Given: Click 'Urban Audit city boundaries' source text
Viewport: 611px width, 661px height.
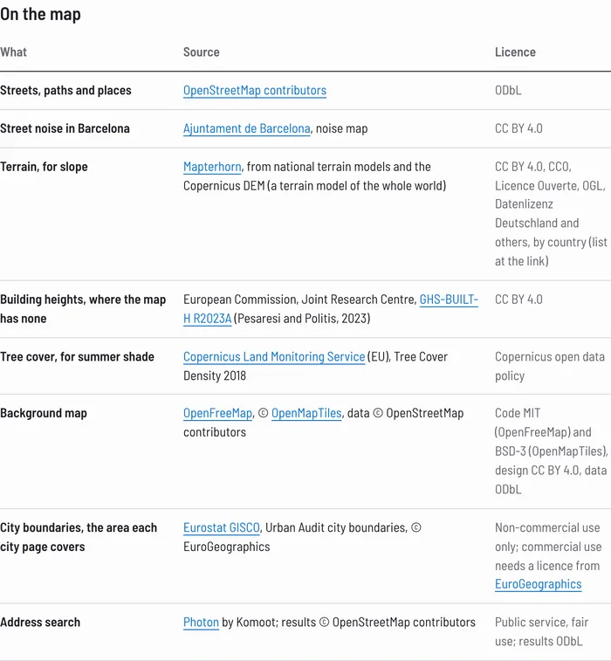Looking at the screenshot, I should [335, 527].
